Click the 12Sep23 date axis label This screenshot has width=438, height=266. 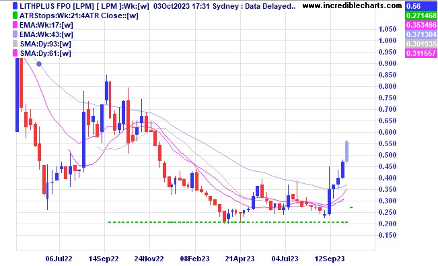point(330,259)
